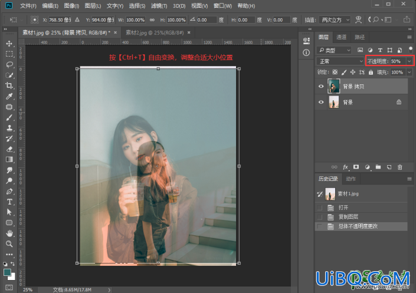Select the Brush tool

[9, 117]
